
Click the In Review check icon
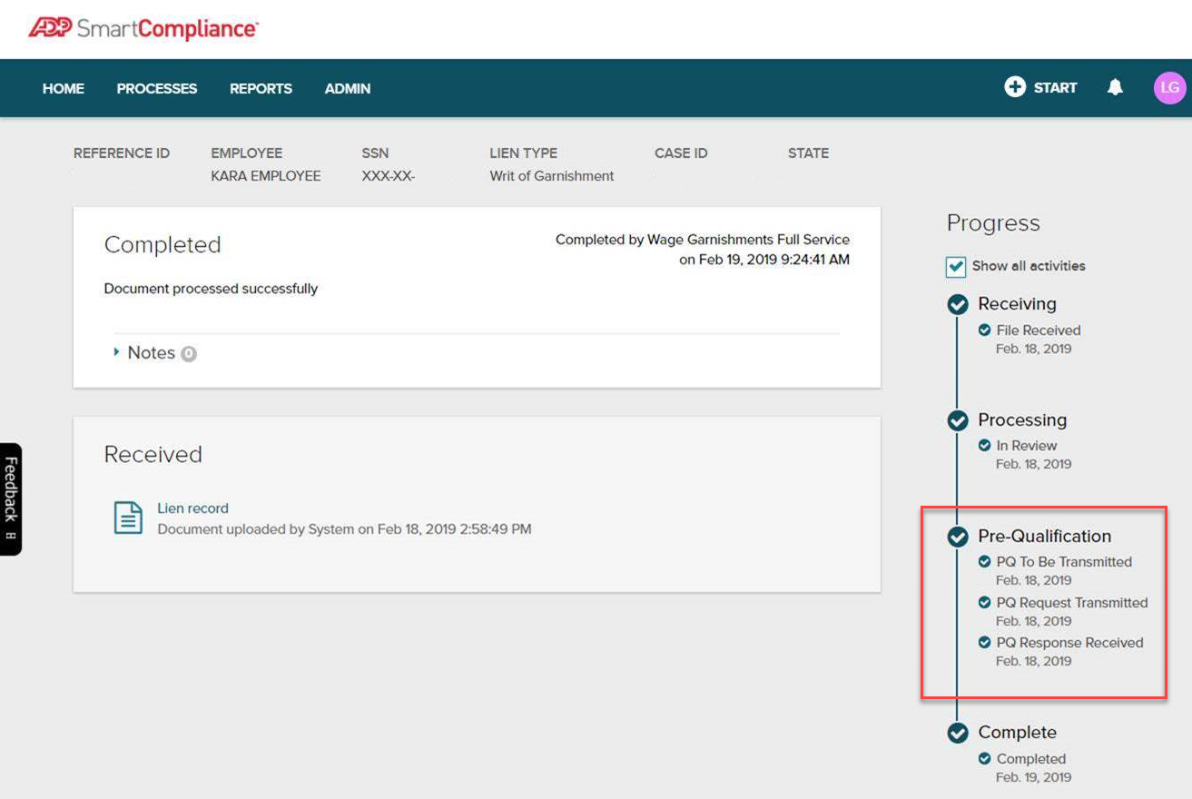coord(984,446)
